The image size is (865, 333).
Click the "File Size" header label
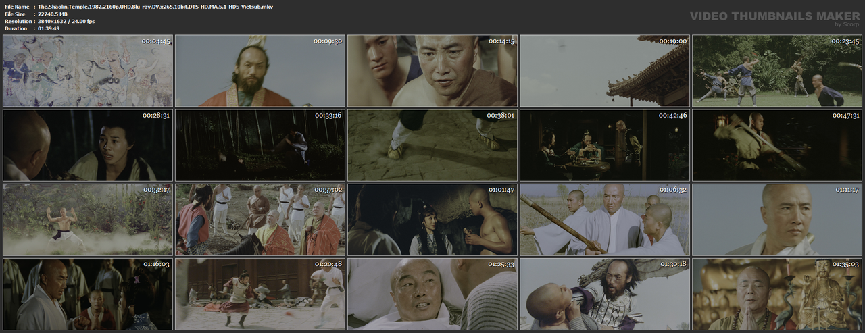tap(15, 14)
